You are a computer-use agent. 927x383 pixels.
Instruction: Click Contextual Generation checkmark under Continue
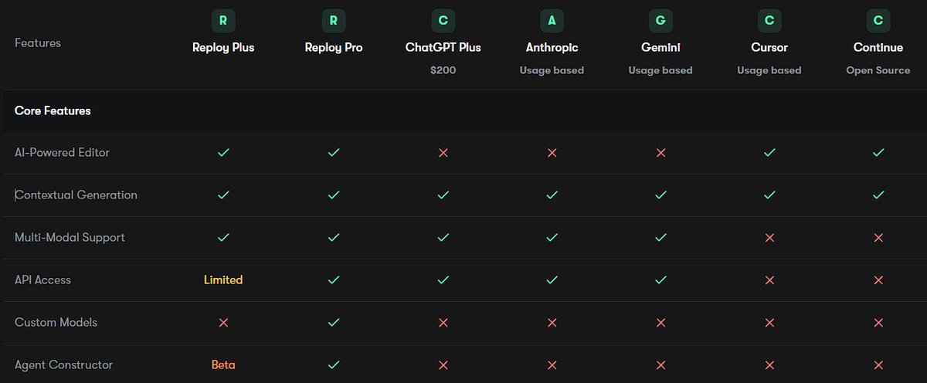[x=878, y=195]
